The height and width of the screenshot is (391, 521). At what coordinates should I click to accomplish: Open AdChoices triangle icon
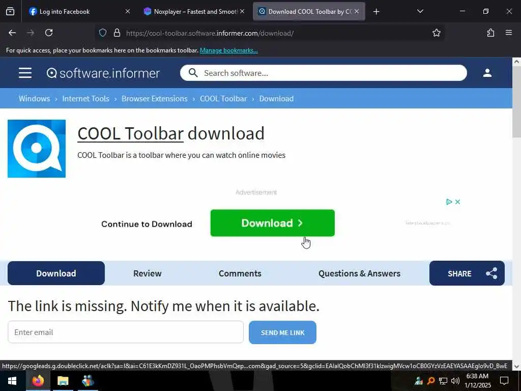(x=449, y=202)
